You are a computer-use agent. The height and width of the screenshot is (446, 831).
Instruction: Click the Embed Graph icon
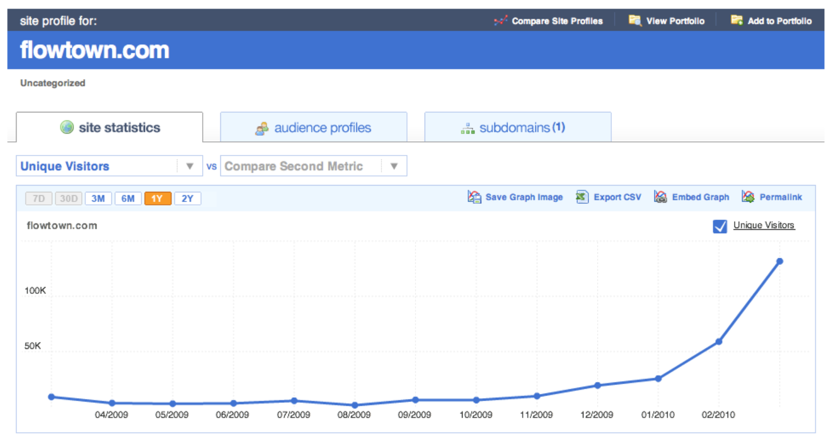(x=660, y=197)
